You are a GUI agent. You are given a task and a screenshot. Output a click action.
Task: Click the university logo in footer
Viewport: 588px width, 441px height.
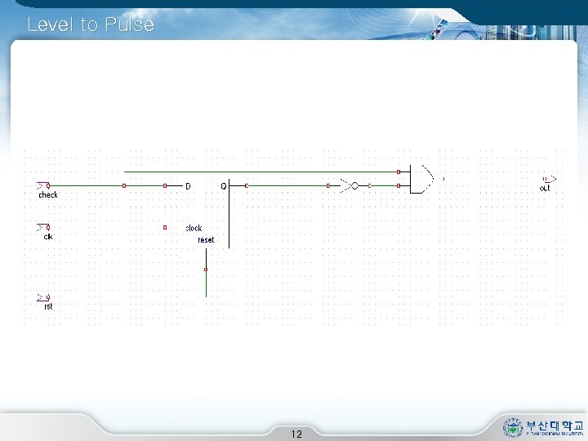coord(543,427)
